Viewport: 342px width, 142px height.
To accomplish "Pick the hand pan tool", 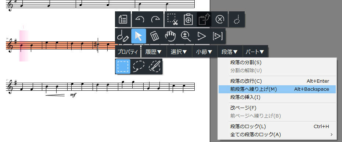I will (x=170, y=36).
